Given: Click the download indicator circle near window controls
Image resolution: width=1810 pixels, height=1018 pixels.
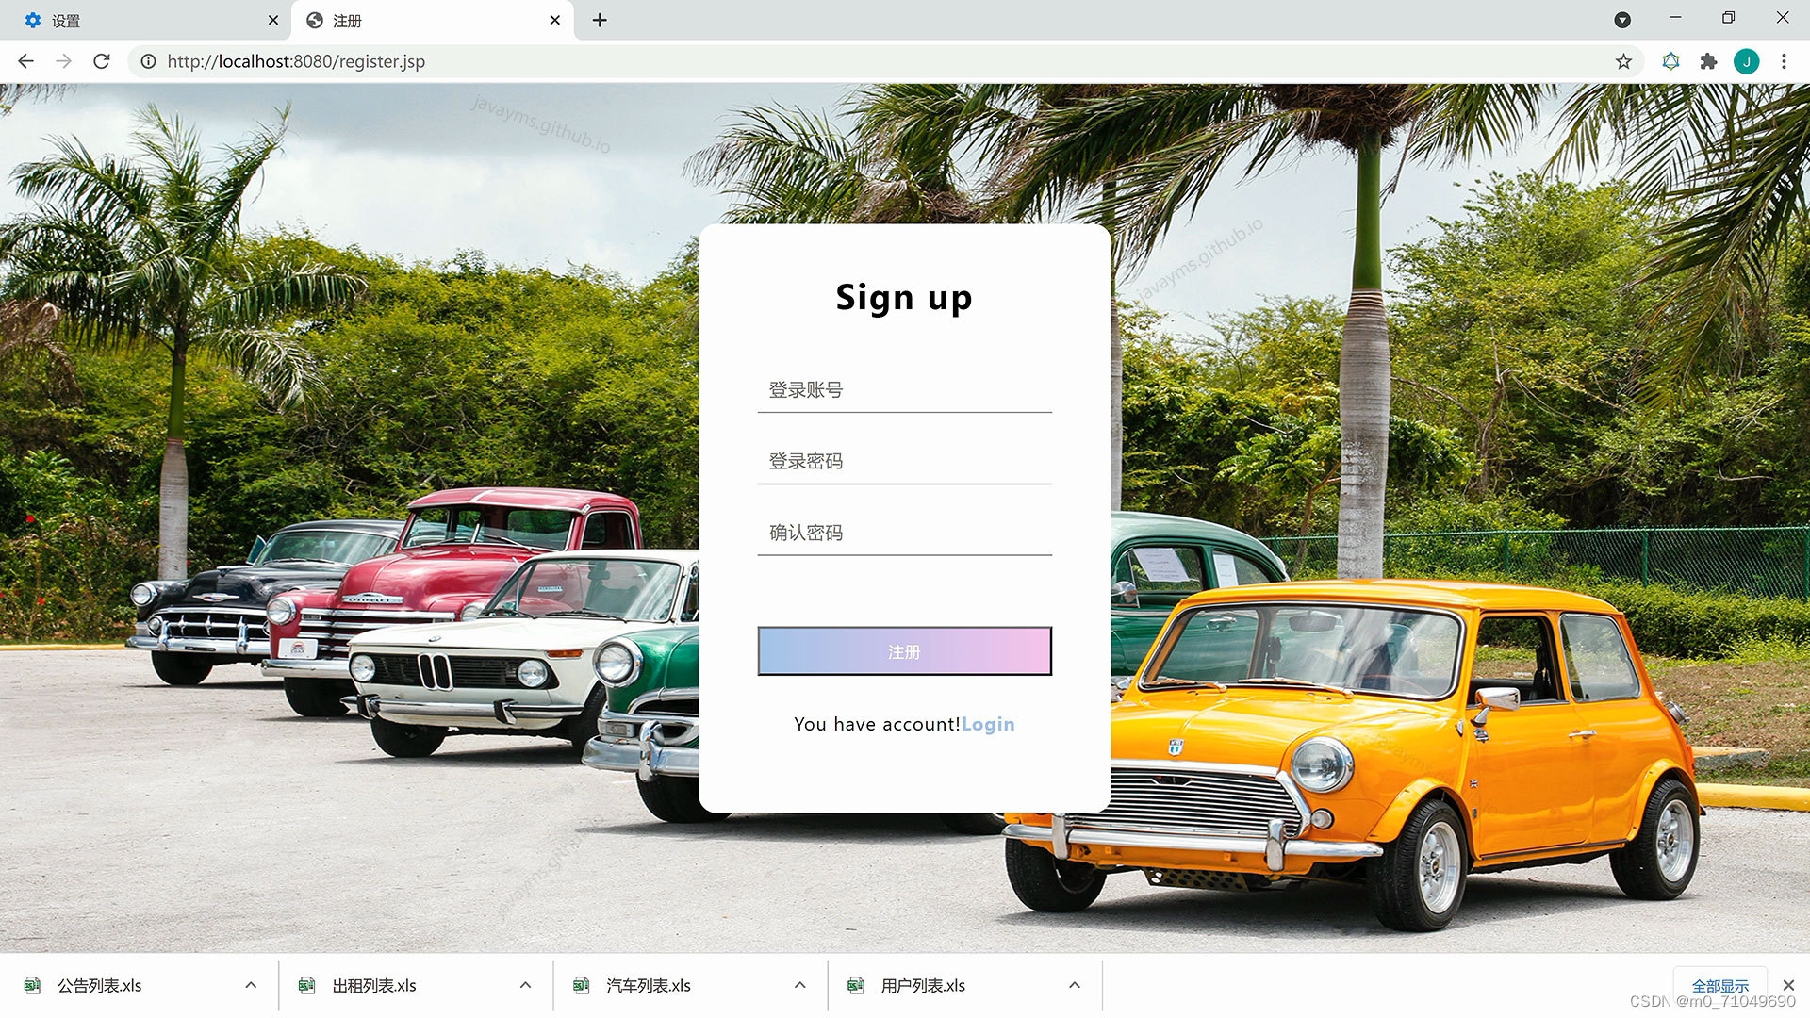Looking at the screenshot, I should click(1622, 19).
